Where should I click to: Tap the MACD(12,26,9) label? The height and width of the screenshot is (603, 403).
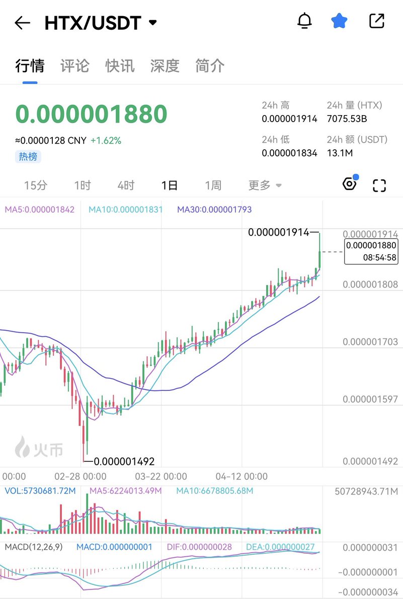(x=34, y=547)
